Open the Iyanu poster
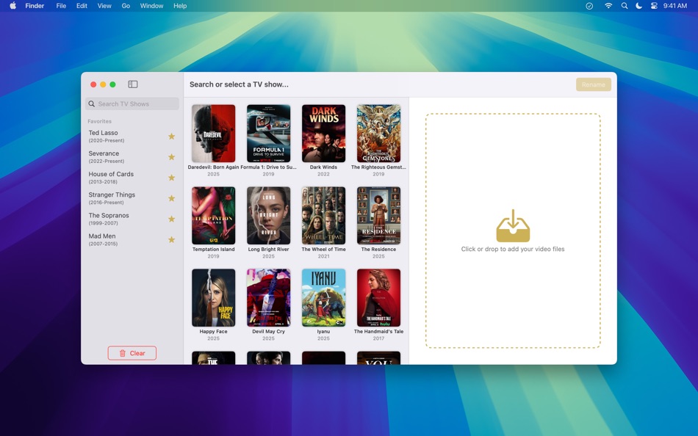Viewport: 698px width, 436px height. [x=323, y=297]
